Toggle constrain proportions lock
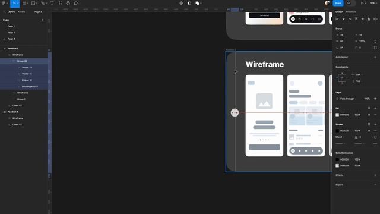Image resolution: width=380 pixels, height=214 pixels. (375, 41)
